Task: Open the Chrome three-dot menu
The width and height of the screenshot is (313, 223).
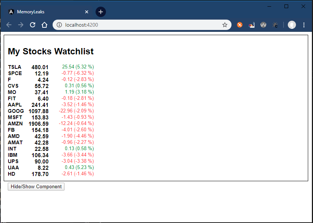Action: [304, 25]
